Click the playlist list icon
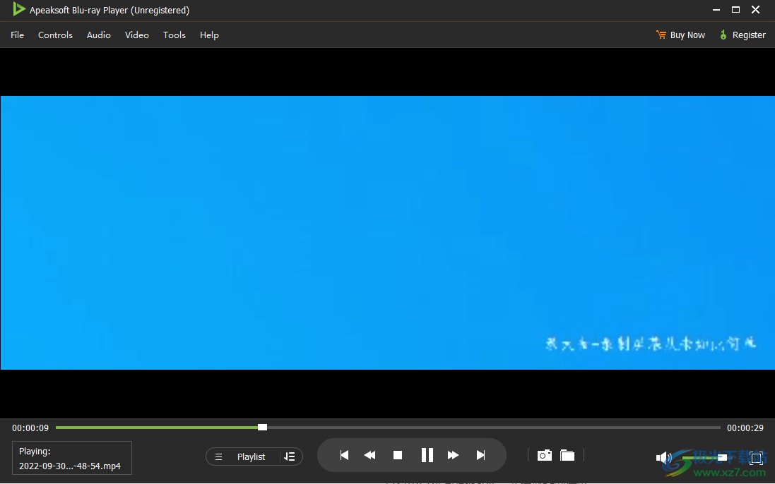The height and width of the screenshot is (484, 775). coord(218,456)
